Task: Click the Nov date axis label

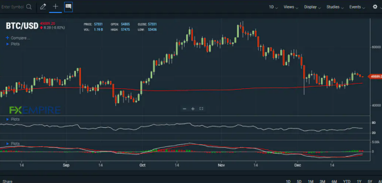Action: [221, 165]
